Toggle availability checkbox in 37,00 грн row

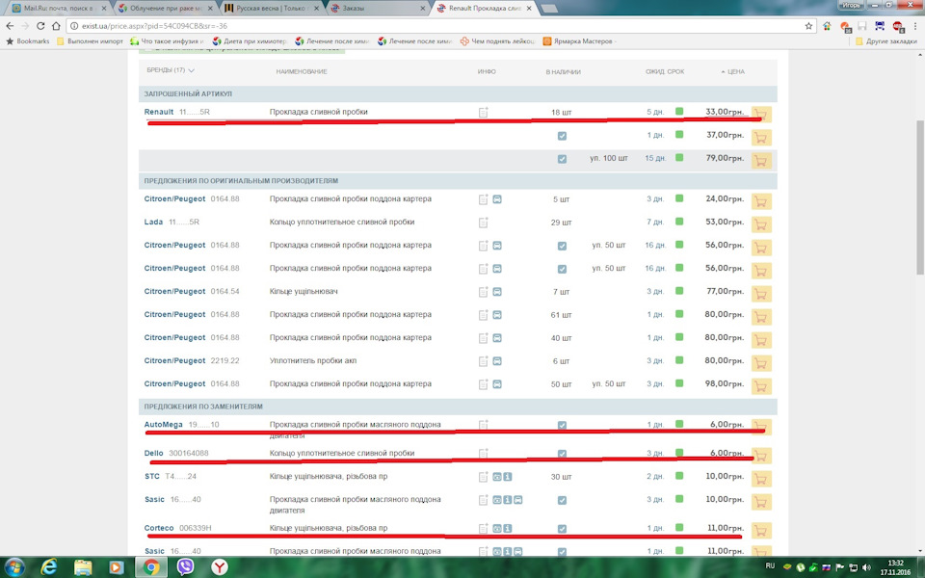(x=562, y=136)
